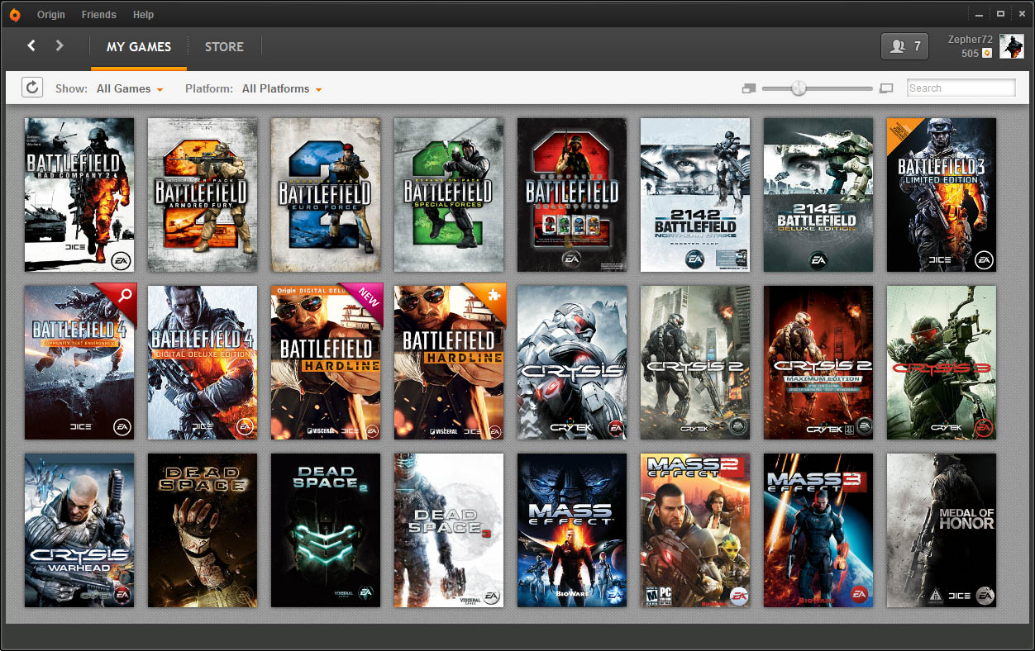
Task: Click the large tile size icon
Action: point(886,88)
